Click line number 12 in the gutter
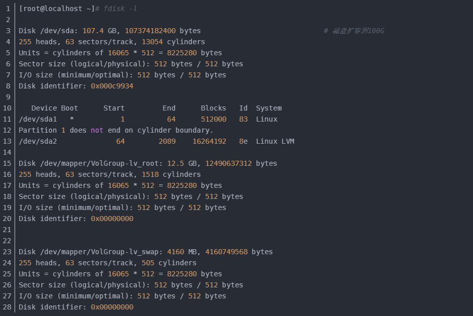The width and height of the screenshot is (473, 316). [x=7, y=130]
